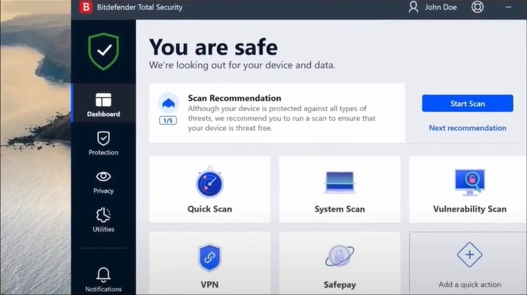Open the Notifications bell
The width and height of the screenshot is (527, 295).
pyautogui.click(x=104, y=280)
